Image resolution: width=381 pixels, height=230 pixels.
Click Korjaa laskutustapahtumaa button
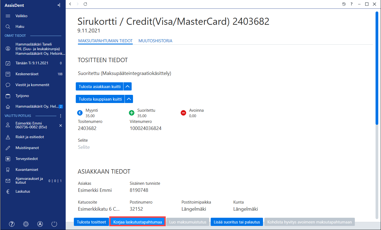tap(138, 222)
